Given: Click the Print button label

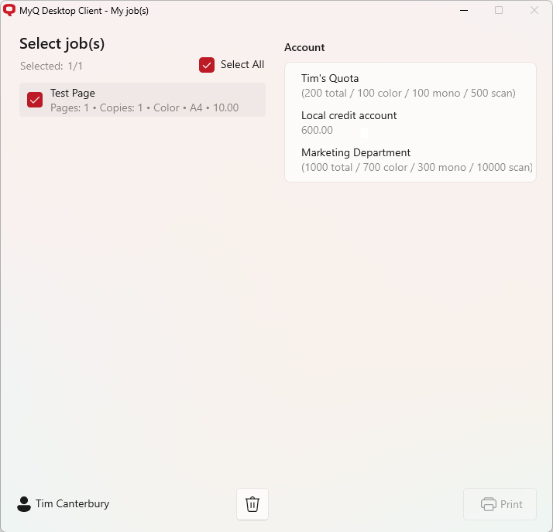Looking at the screenshot, I should [x=511, y=504].
